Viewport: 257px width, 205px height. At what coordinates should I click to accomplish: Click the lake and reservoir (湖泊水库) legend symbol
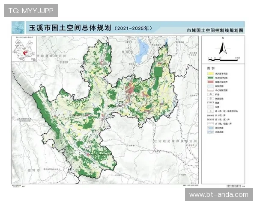click(211, 128)
